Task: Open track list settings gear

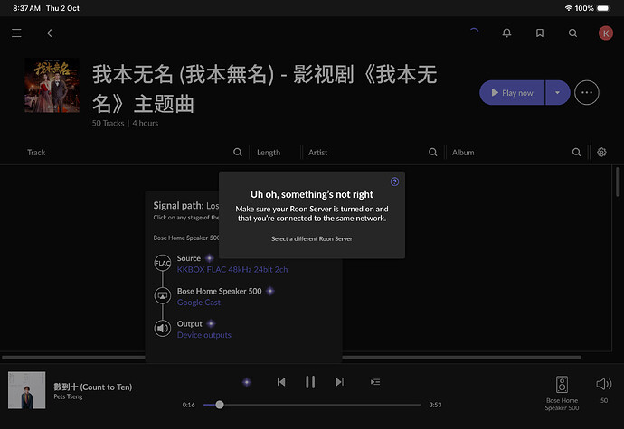Action: coord(602,153)
